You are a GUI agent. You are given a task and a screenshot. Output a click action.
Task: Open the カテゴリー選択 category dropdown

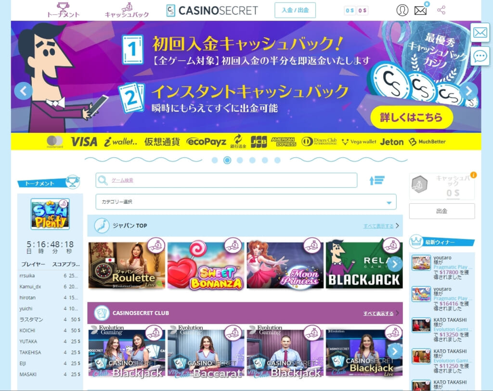[x=246, y=202]
